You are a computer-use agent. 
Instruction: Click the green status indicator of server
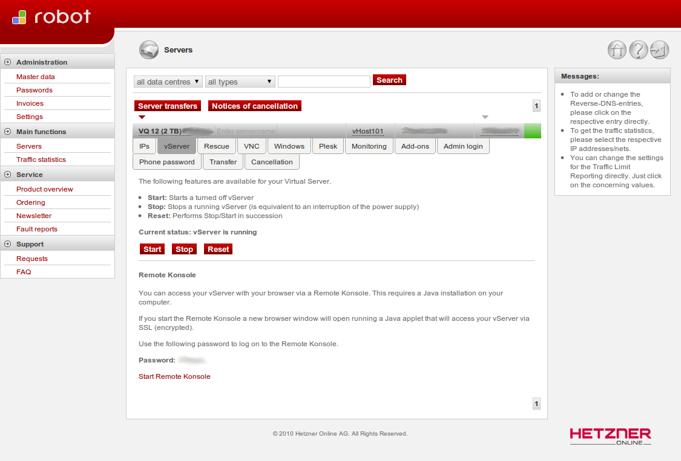point(533,131)
